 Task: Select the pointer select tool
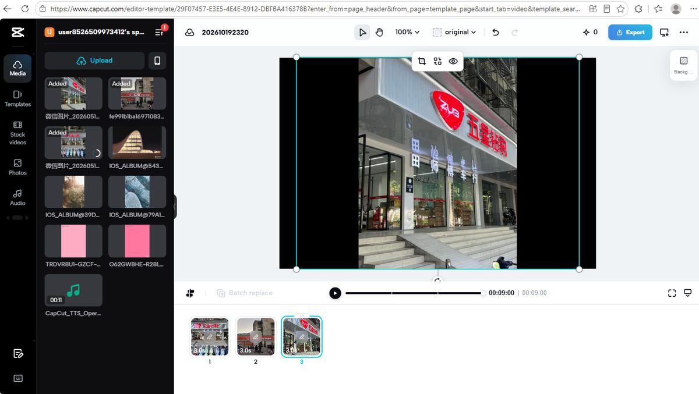[362, 32]
